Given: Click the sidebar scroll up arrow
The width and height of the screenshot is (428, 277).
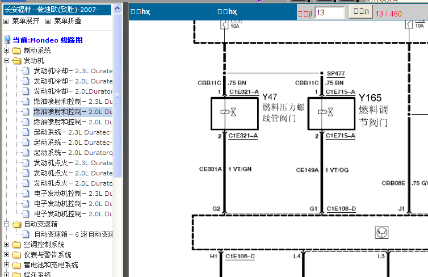Looking at the screenshot, I should [x=117, y=8].
